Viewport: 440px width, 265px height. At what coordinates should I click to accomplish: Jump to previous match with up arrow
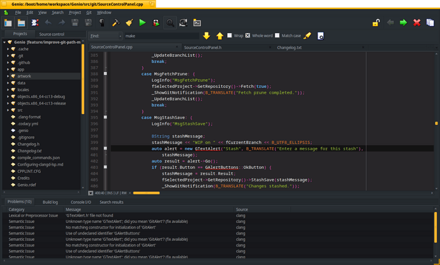click(219, 36)
